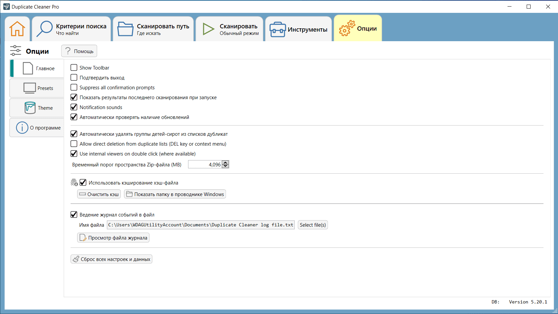Uncheck Использовать кэширование хэш-файла
Screen dimensions: 558x314
(x=83, y=183)
